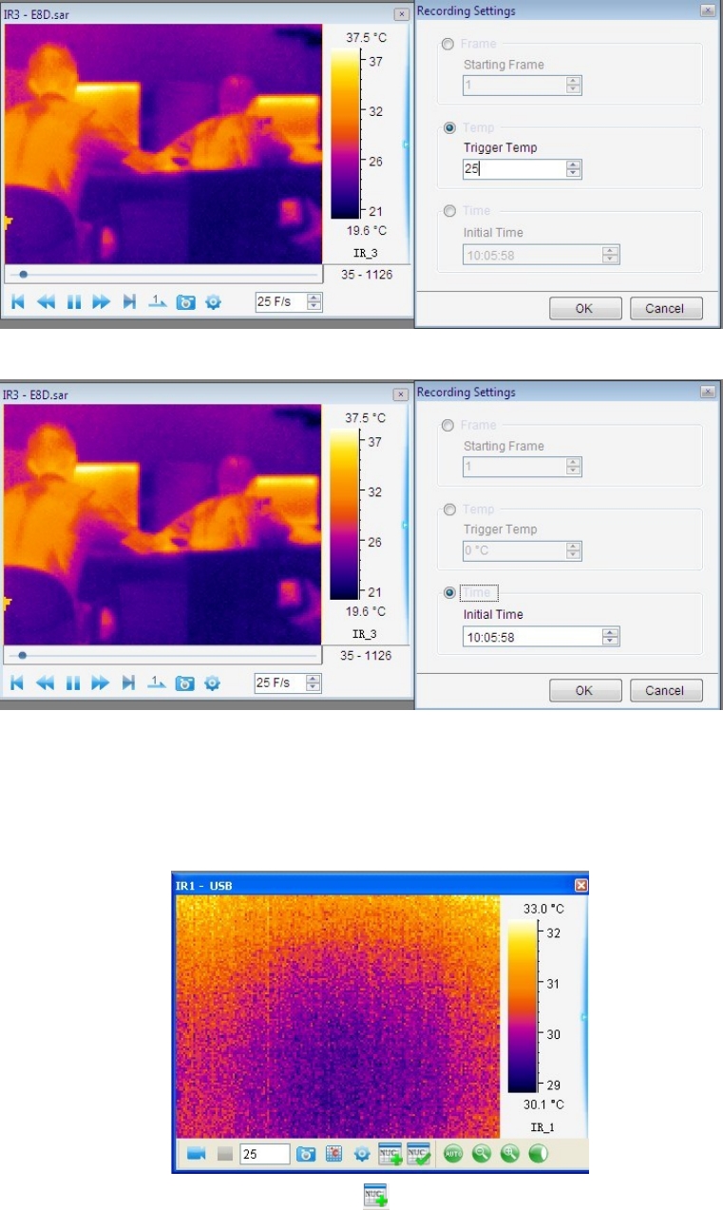Fast forward IR3 player beside the Time-enabled dialog
Viewport: 723px width, 1210px height.
click(101, 682)
